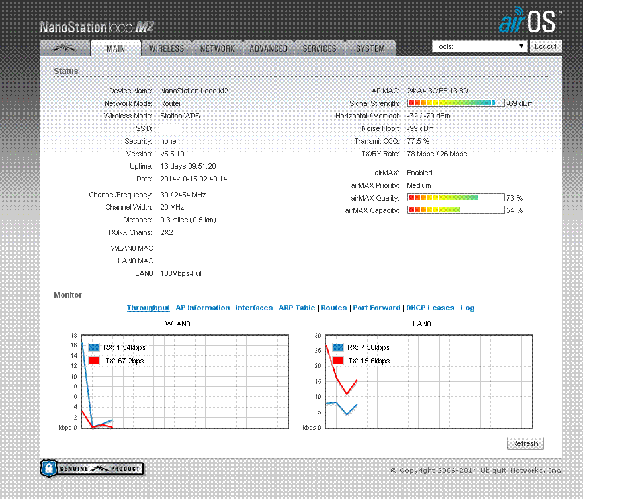
Task: Click the -69 dBm signal value
Action: (520, 103)
